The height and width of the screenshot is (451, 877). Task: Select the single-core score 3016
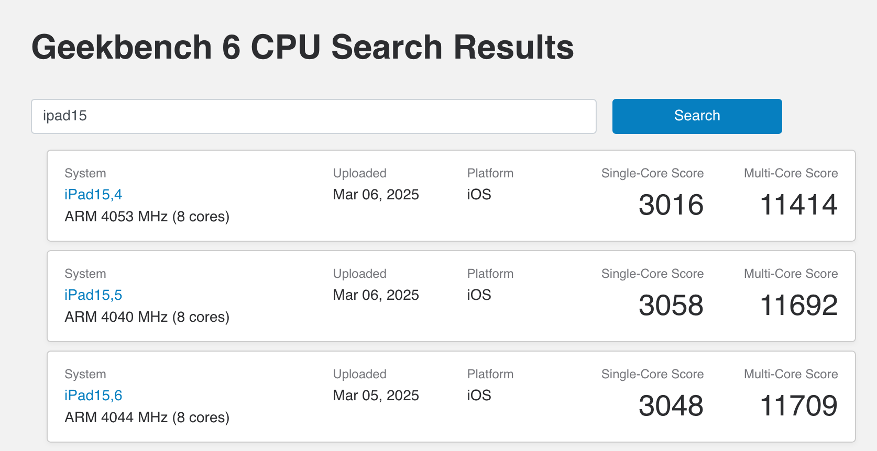(x=671, y=205)
